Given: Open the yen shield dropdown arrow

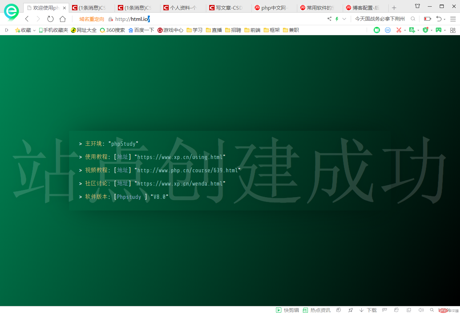Looking at the screenshot, I should [431, 31].
